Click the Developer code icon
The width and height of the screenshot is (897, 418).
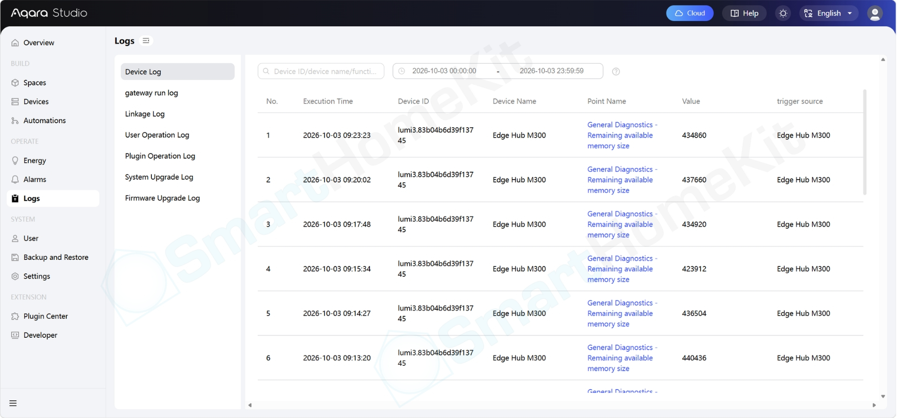[x=15, y=335]
